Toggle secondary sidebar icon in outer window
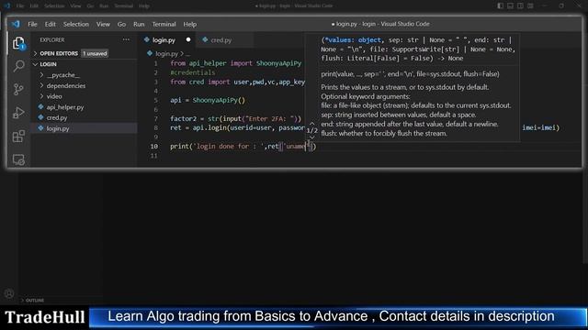This screenshot has width=588, height=330. tap(521, 5)
